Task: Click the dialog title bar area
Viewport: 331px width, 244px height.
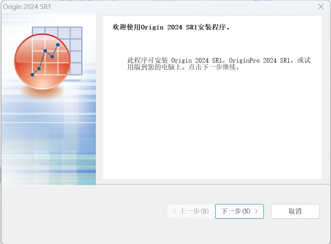Action: coord(151,6)
